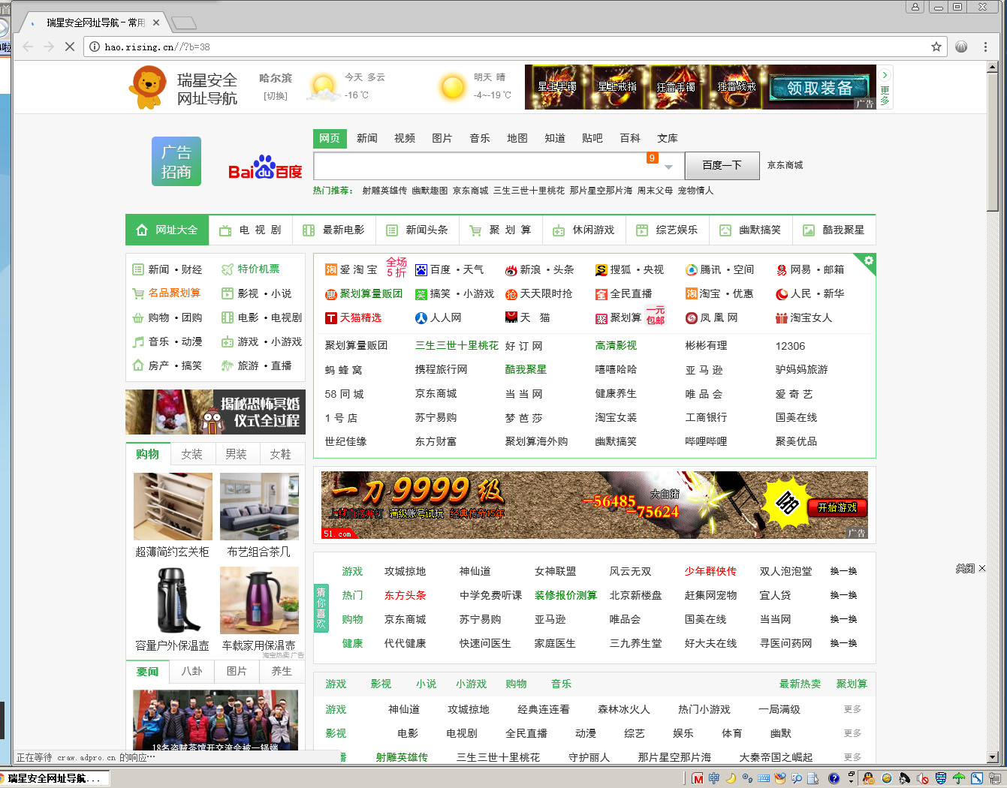Image resolution: width=1007 pixels, height=788 pixels.
Task: Click 换一换 on the 热门 row
Action: [843, 595]
